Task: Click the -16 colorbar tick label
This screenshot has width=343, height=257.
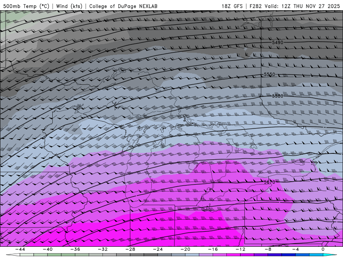Action: pyautogui.click(x=213, y=249)
